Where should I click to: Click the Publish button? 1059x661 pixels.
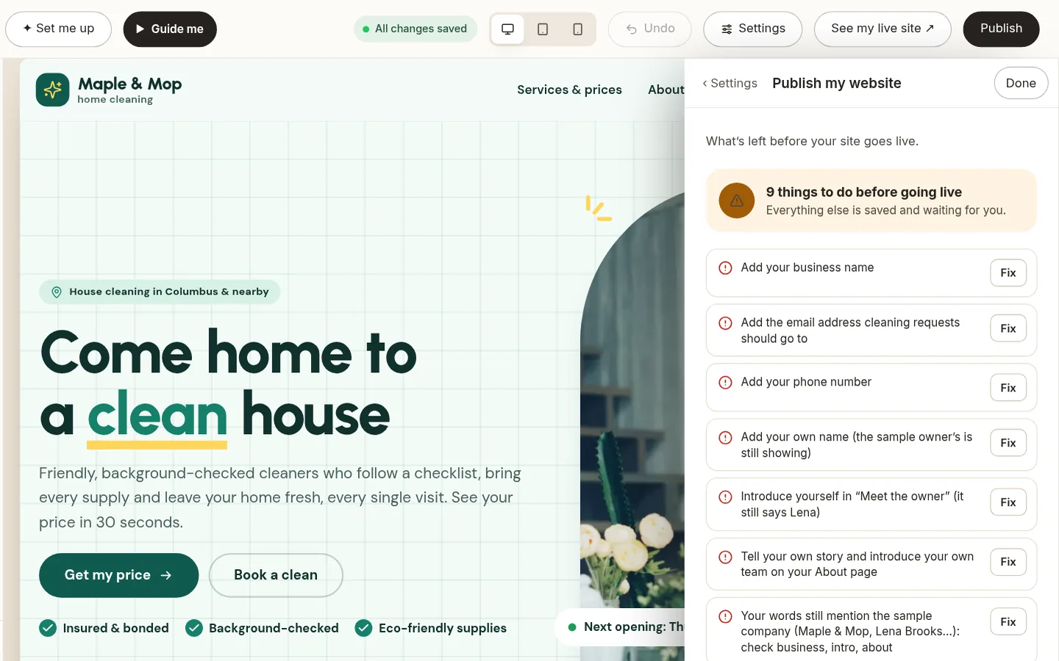pos(1001,29)
